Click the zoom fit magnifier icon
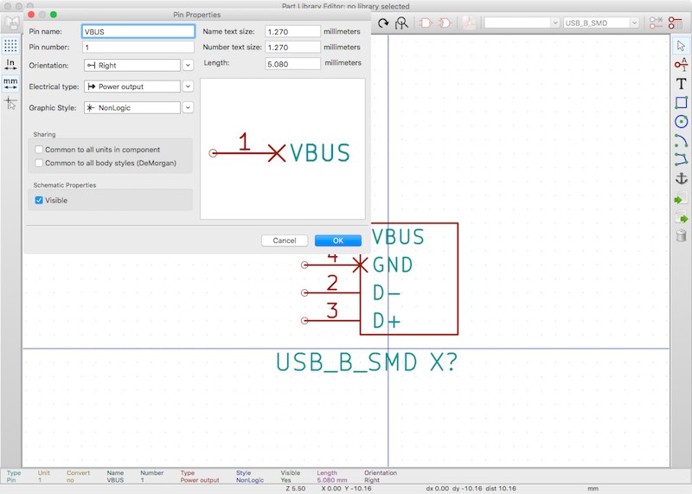Image resolution: width=692 pixels, height=494 pixels. [x=401, y=23]
